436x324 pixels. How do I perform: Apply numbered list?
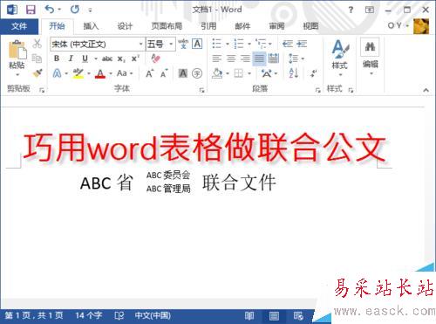(x=239, y=44)
